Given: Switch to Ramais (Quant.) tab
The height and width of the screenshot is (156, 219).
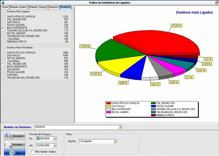Looking at the screenshot, I should 19,7.
